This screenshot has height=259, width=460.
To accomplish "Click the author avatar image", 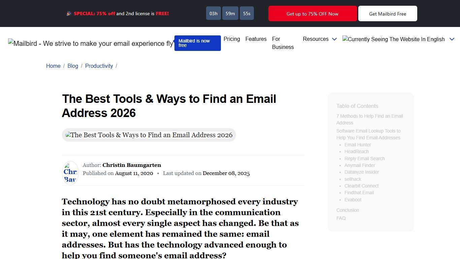I will [70, 173].
